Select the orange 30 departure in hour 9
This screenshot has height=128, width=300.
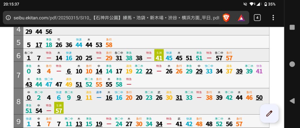(139, 122)
